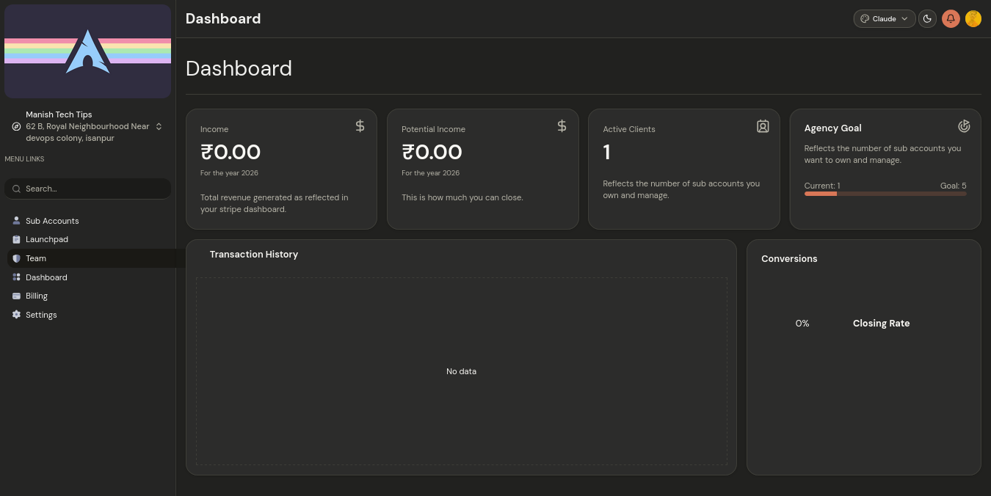Click the dollar icon on Potential Income card
This screenshot has height=496, width=991.
click(562, 126)
